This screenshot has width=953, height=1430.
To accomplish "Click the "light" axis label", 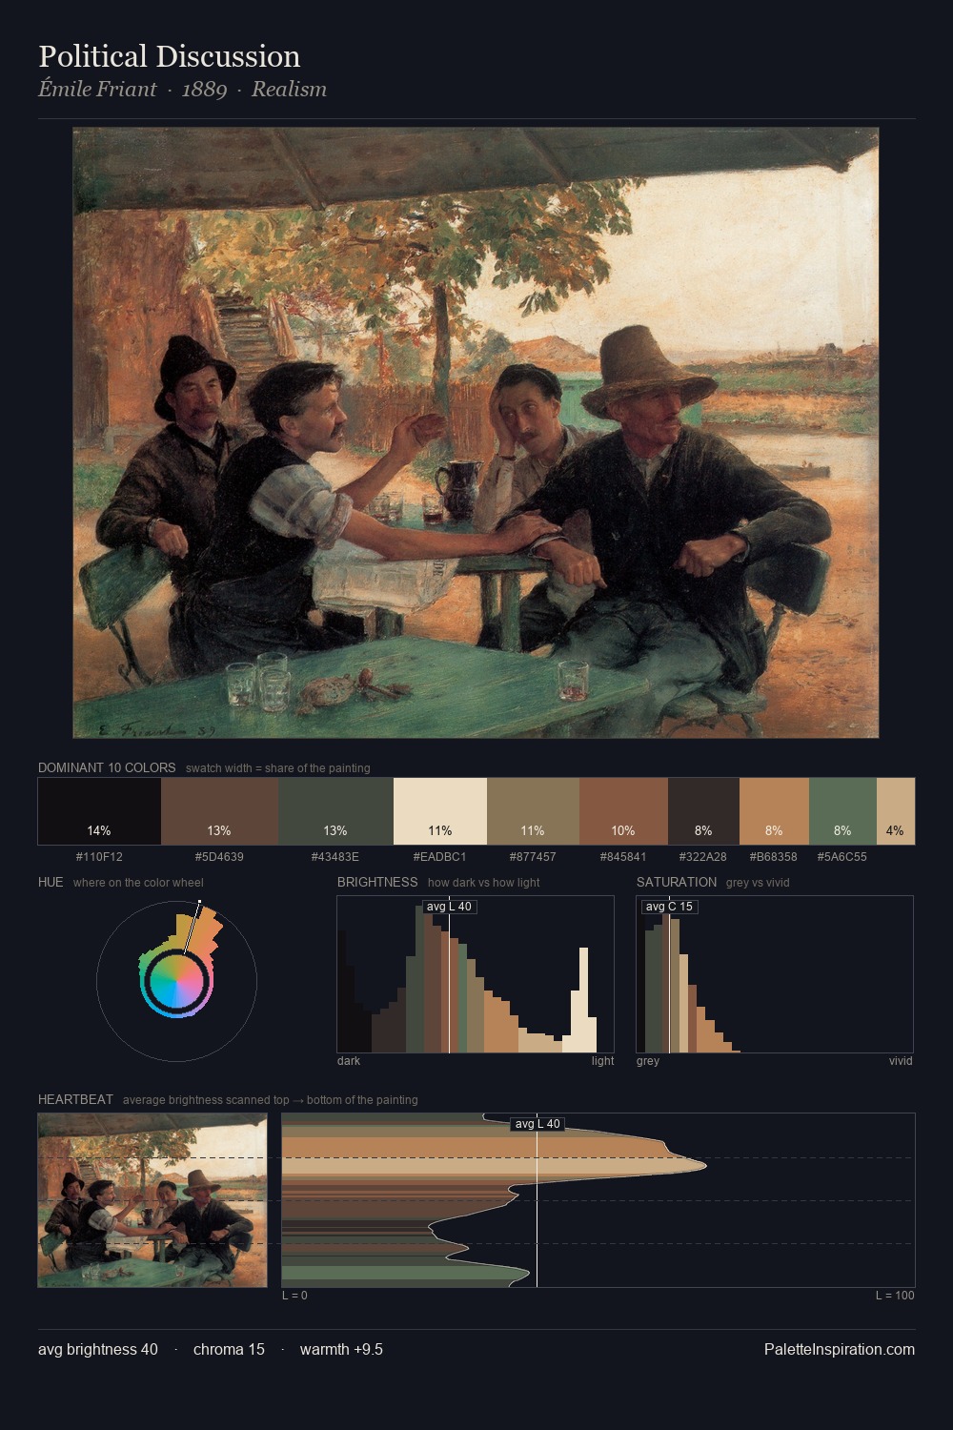I will pos(602,1061).
